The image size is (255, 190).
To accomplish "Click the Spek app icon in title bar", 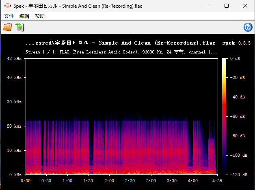I will pos(6,6).
